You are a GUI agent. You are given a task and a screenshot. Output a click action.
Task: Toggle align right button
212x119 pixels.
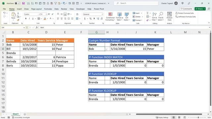65,19
